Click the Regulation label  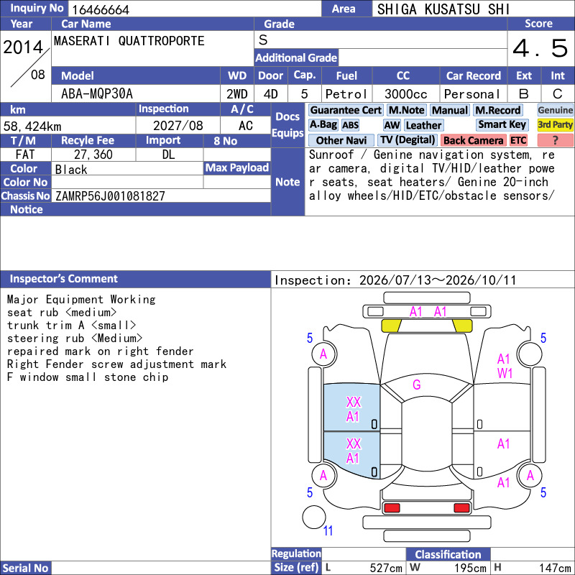tap(296, 553)
